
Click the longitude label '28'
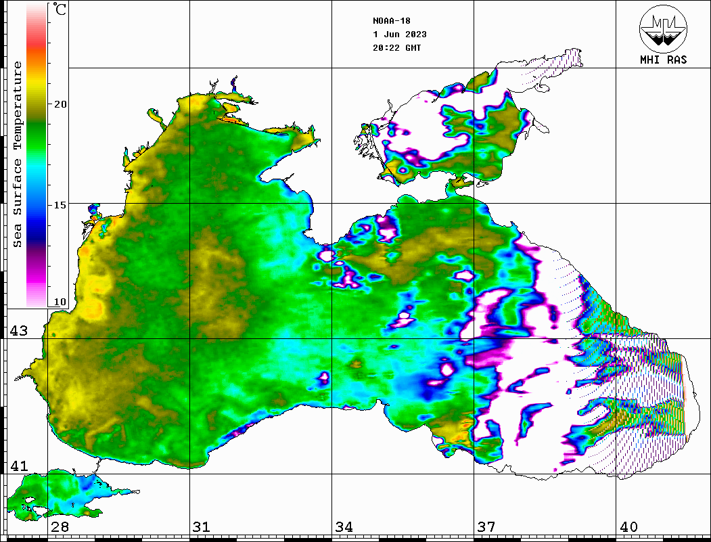pyautogui.click(x=60, y=526)
